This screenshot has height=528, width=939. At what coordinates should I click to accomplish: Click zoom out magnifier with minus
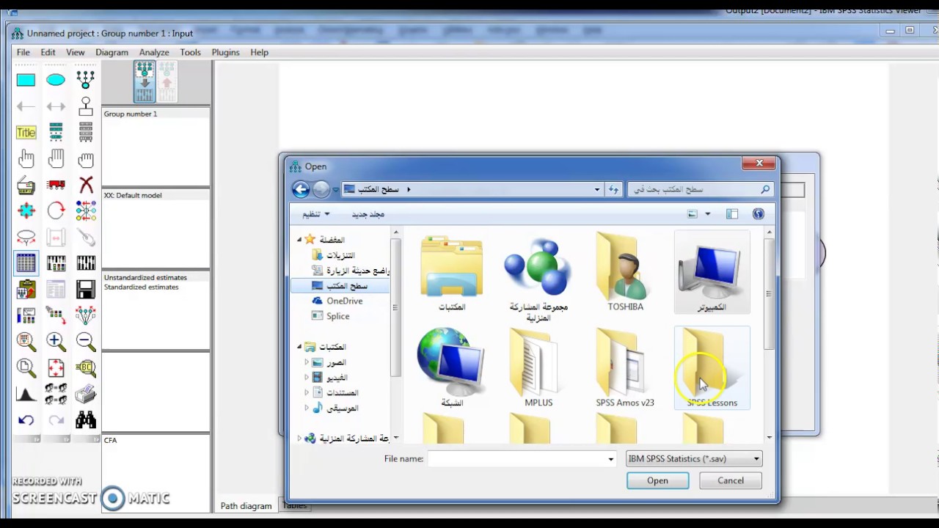click(86, 342)
